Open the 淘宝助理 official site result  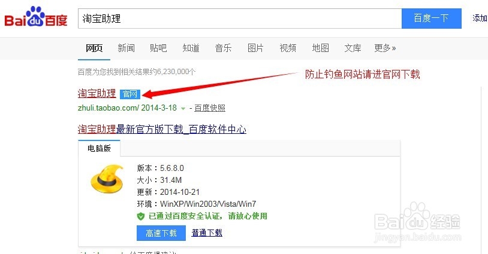click(97, 93)
